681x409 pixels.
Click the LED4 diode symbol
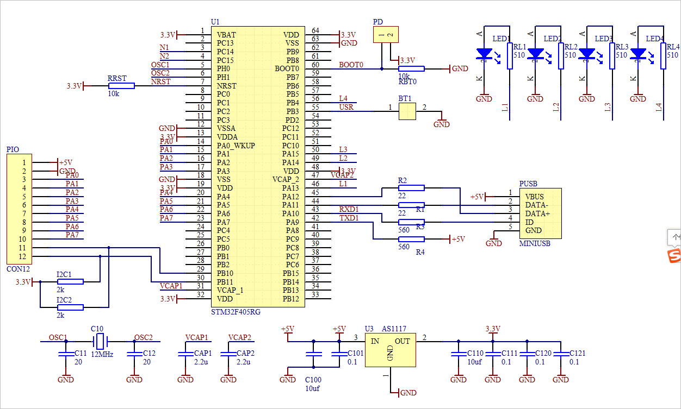tap(637, 54)
